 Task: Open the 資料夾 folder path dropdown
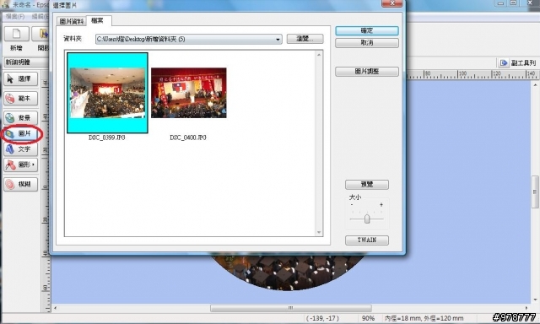pos(278,40)
